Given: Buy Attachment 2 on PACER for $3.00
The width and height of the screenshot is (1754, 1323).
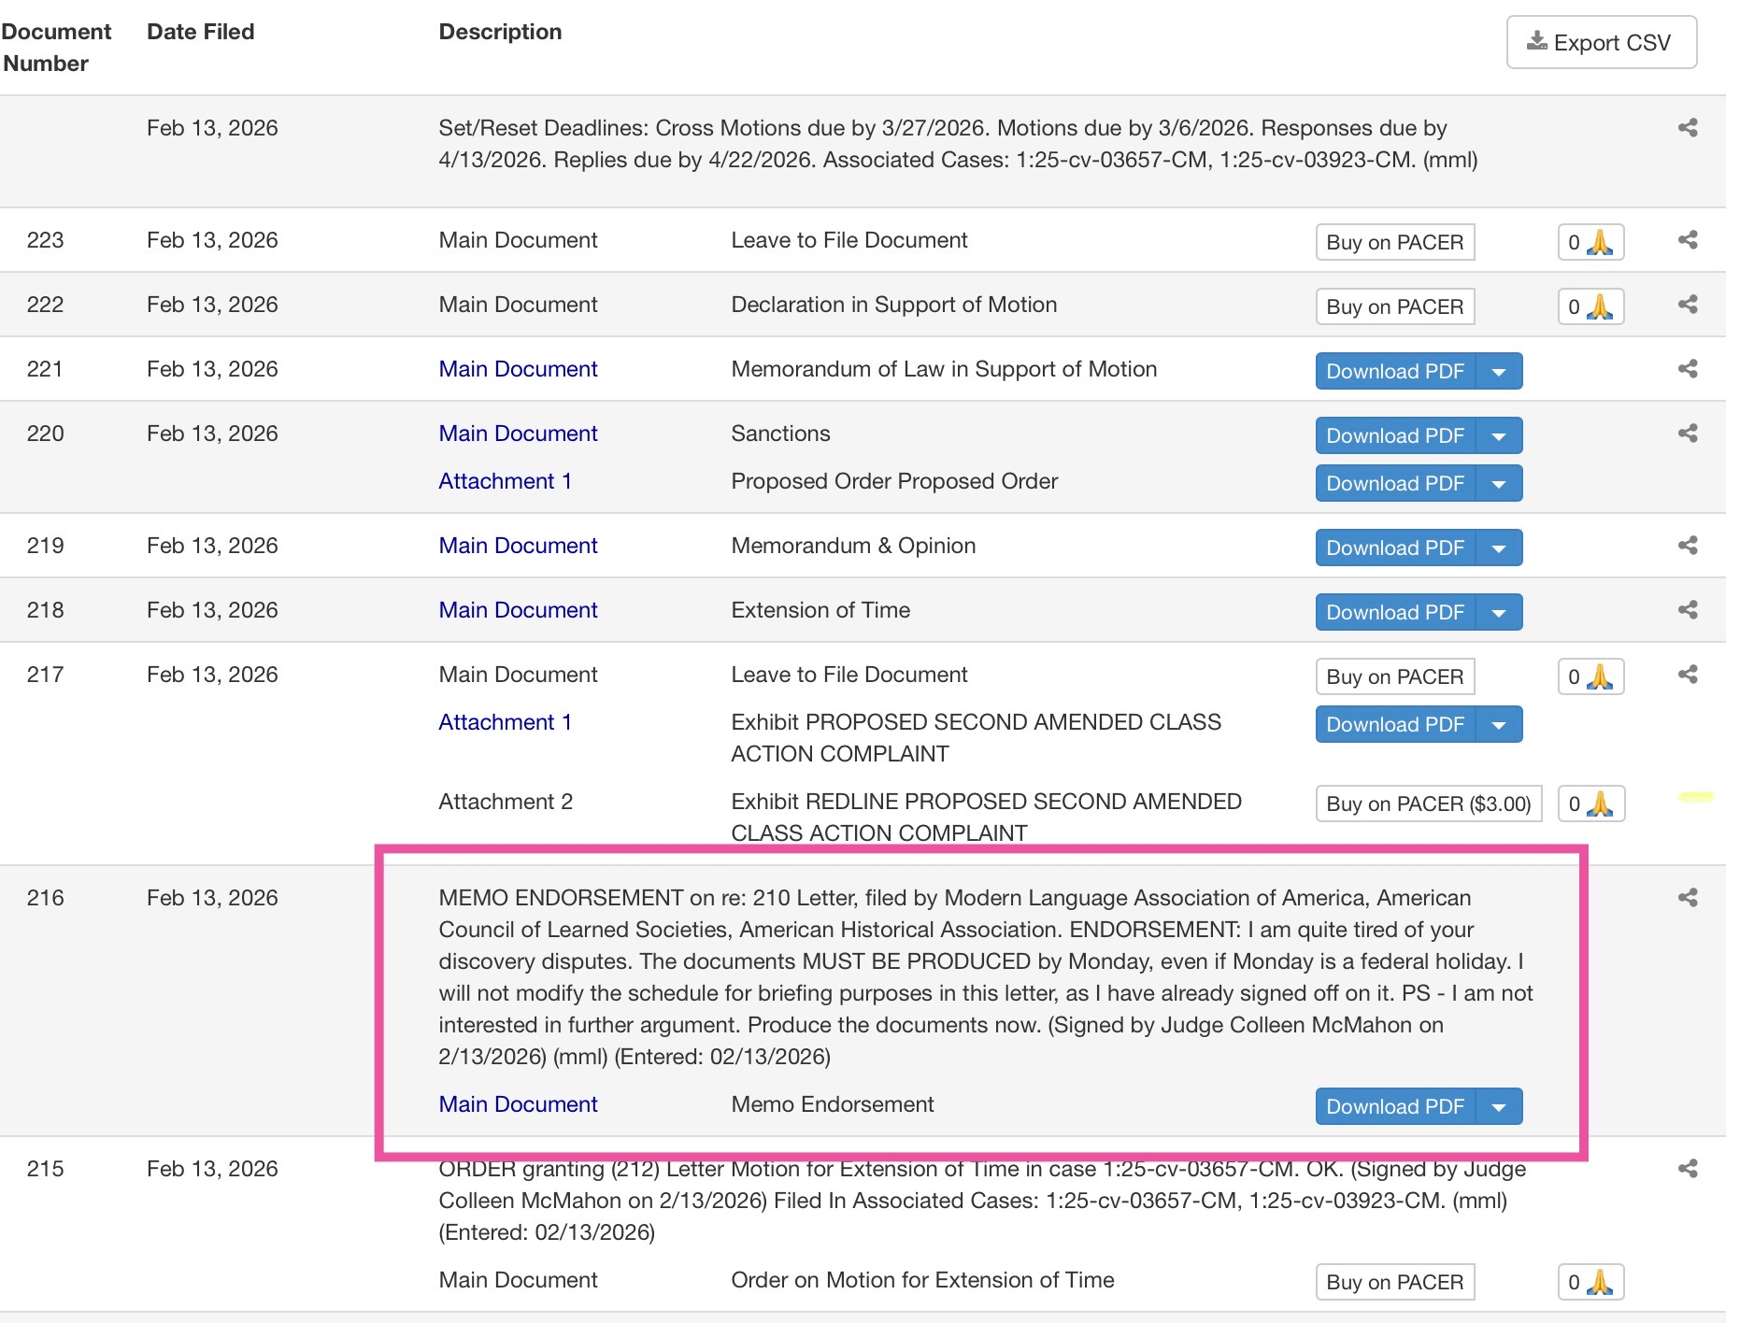Looking at the screenshot, I should pyautogui.click(x=1428, y=804).
